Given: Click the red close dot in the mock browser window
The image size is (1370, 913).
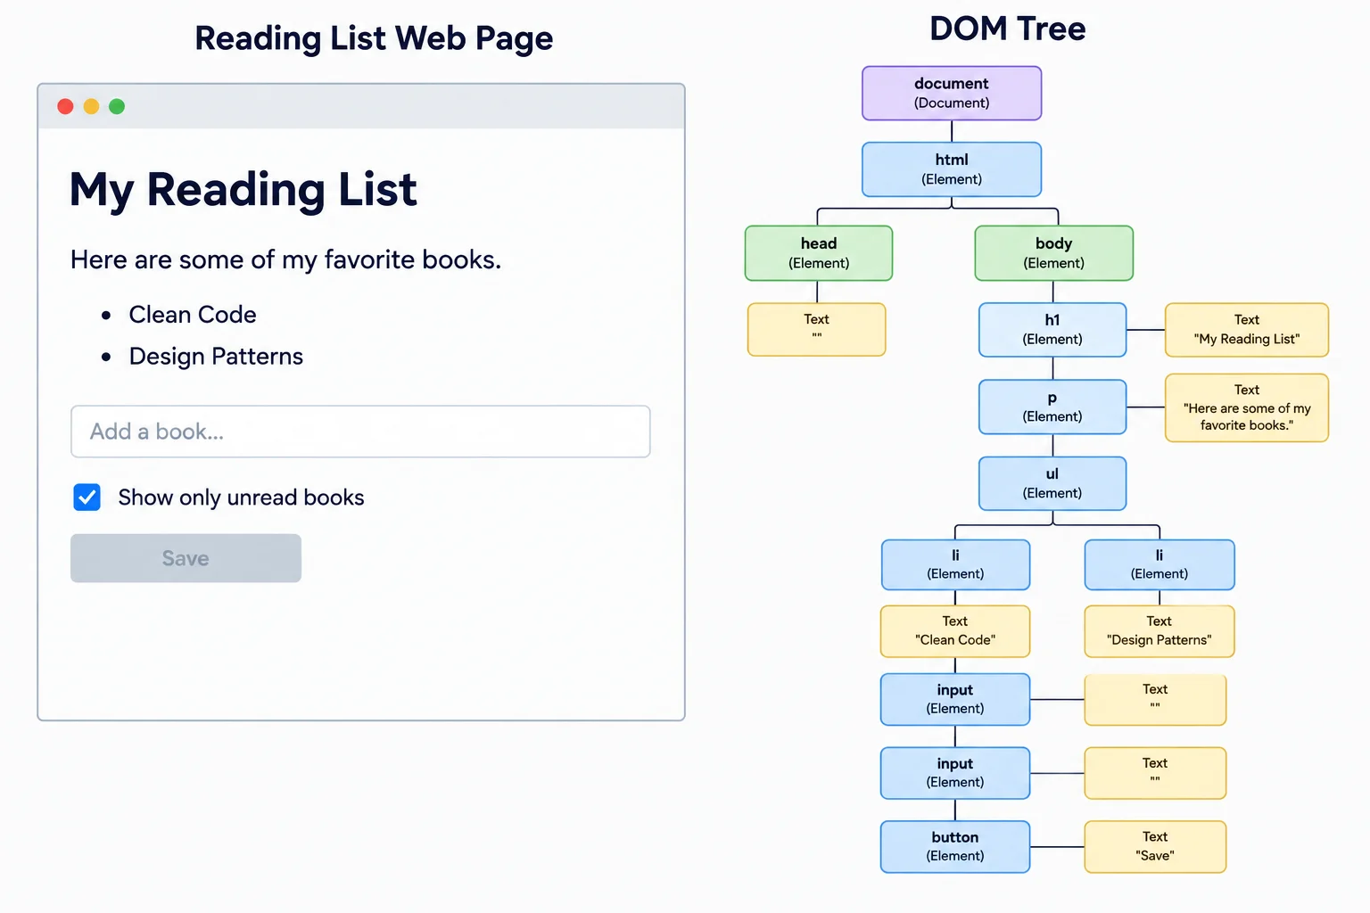Looking at the screenshot, I should [x=65, y=107].
